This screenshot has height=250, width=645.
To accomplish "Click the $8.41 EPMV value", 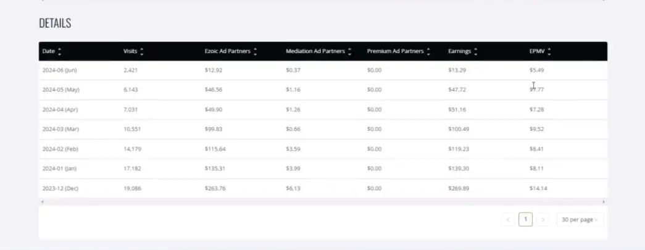I will point(537,149).
